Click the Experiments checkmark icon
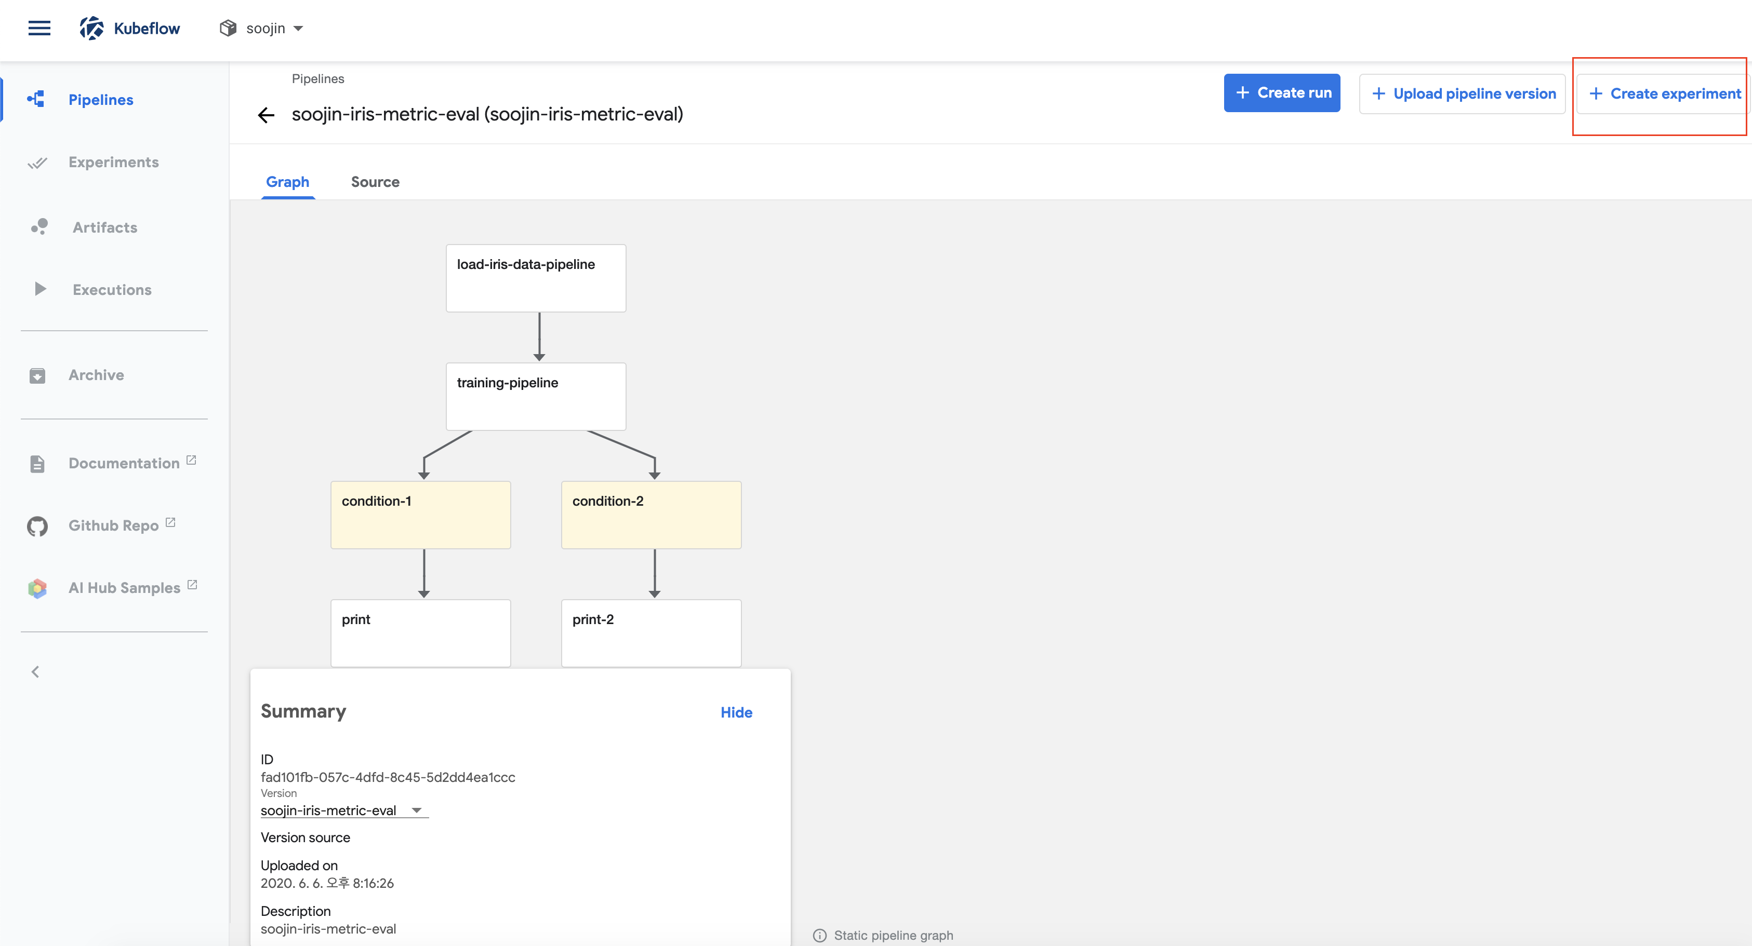 [x=37, y=163]
